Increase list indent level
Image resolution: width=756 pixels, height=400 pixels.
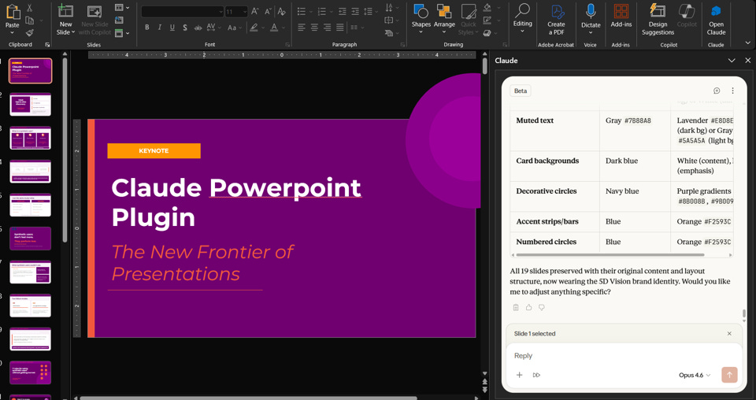pos(355,11)
